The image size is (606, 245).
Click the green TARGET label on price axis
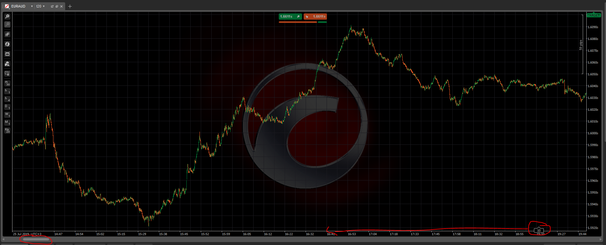[x=594, y=15]
